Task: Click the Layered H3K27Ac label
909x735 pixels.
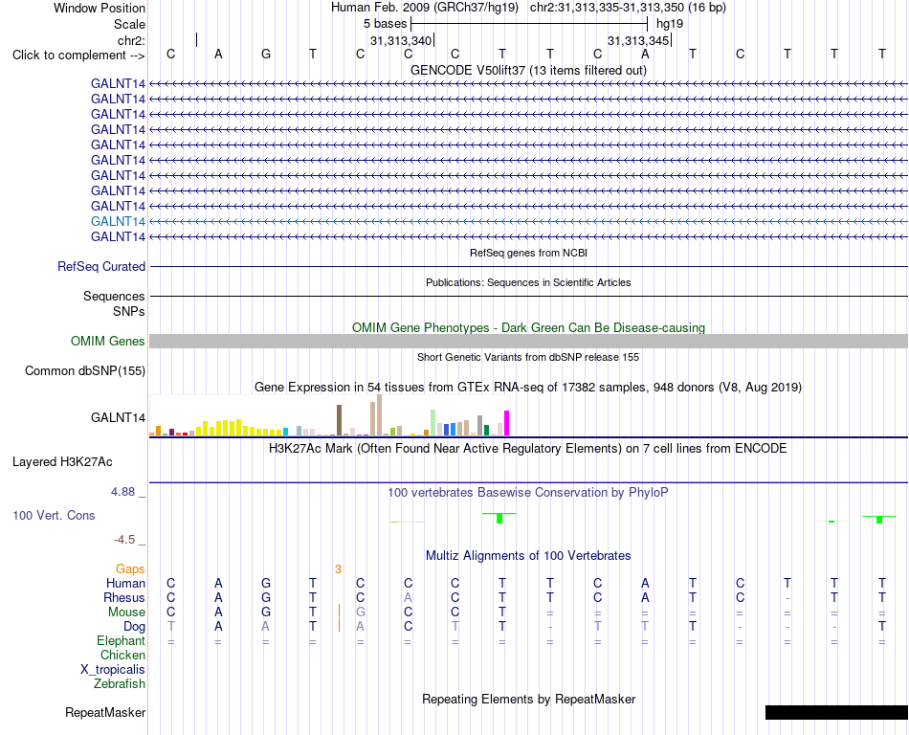Action: [62, 462]
